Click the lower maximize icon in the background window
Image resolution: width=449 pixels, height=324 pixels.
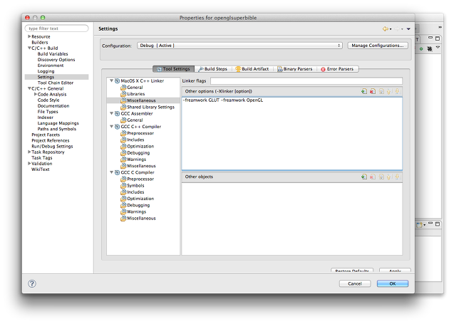tap(438, 224)
